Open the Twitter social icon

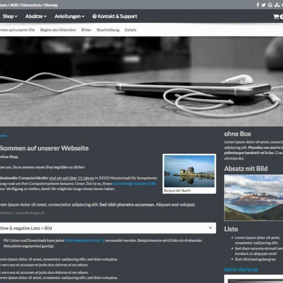(x=264, y=5)
